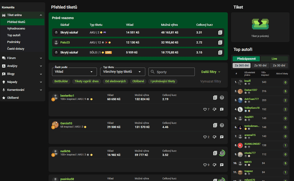Open knaifl's author profile
Viewport: 294px width, 181px height.
[x=248, y=81]
